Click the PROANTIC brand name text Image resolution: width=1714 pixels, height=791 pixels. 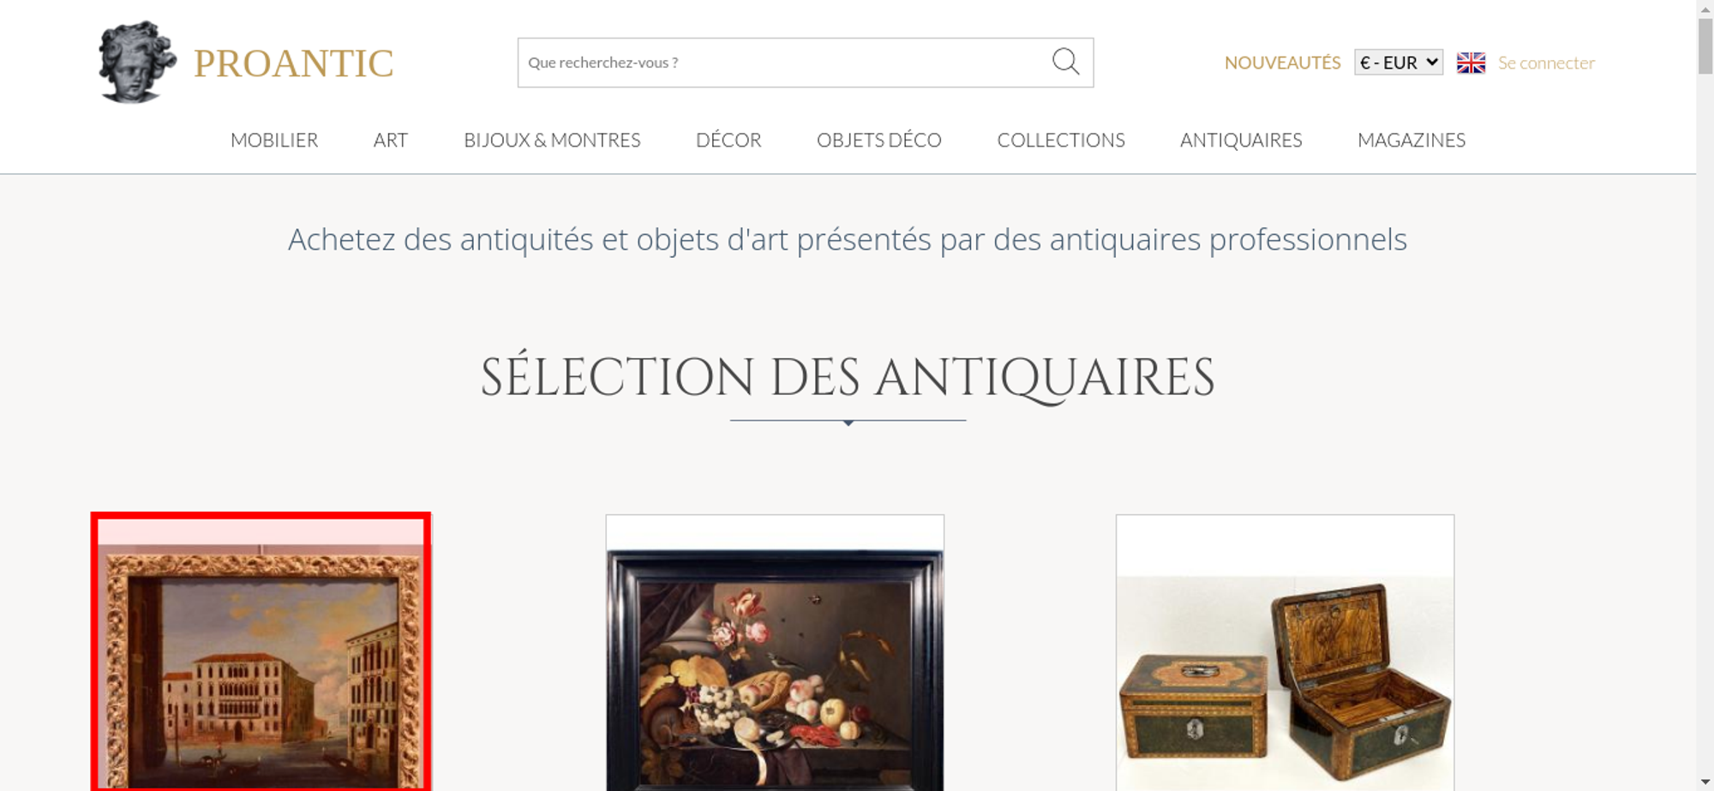click(x=293, y=63)
